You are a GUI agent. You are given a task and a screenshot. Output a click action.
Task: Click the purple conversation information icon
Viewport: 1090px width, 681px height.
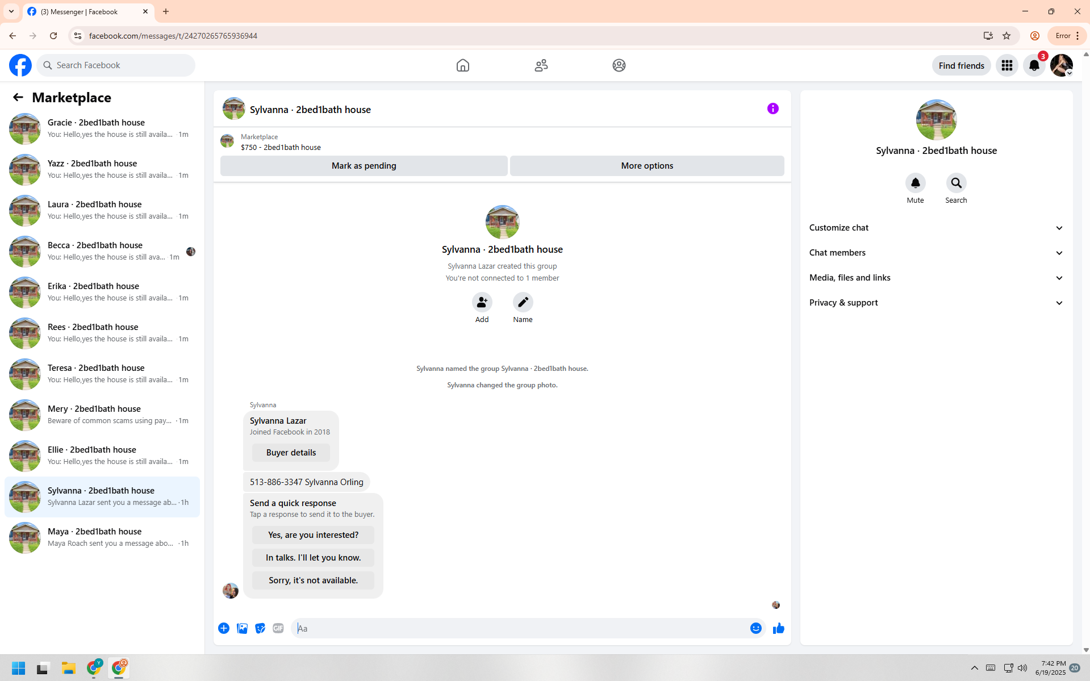point(773,108)
